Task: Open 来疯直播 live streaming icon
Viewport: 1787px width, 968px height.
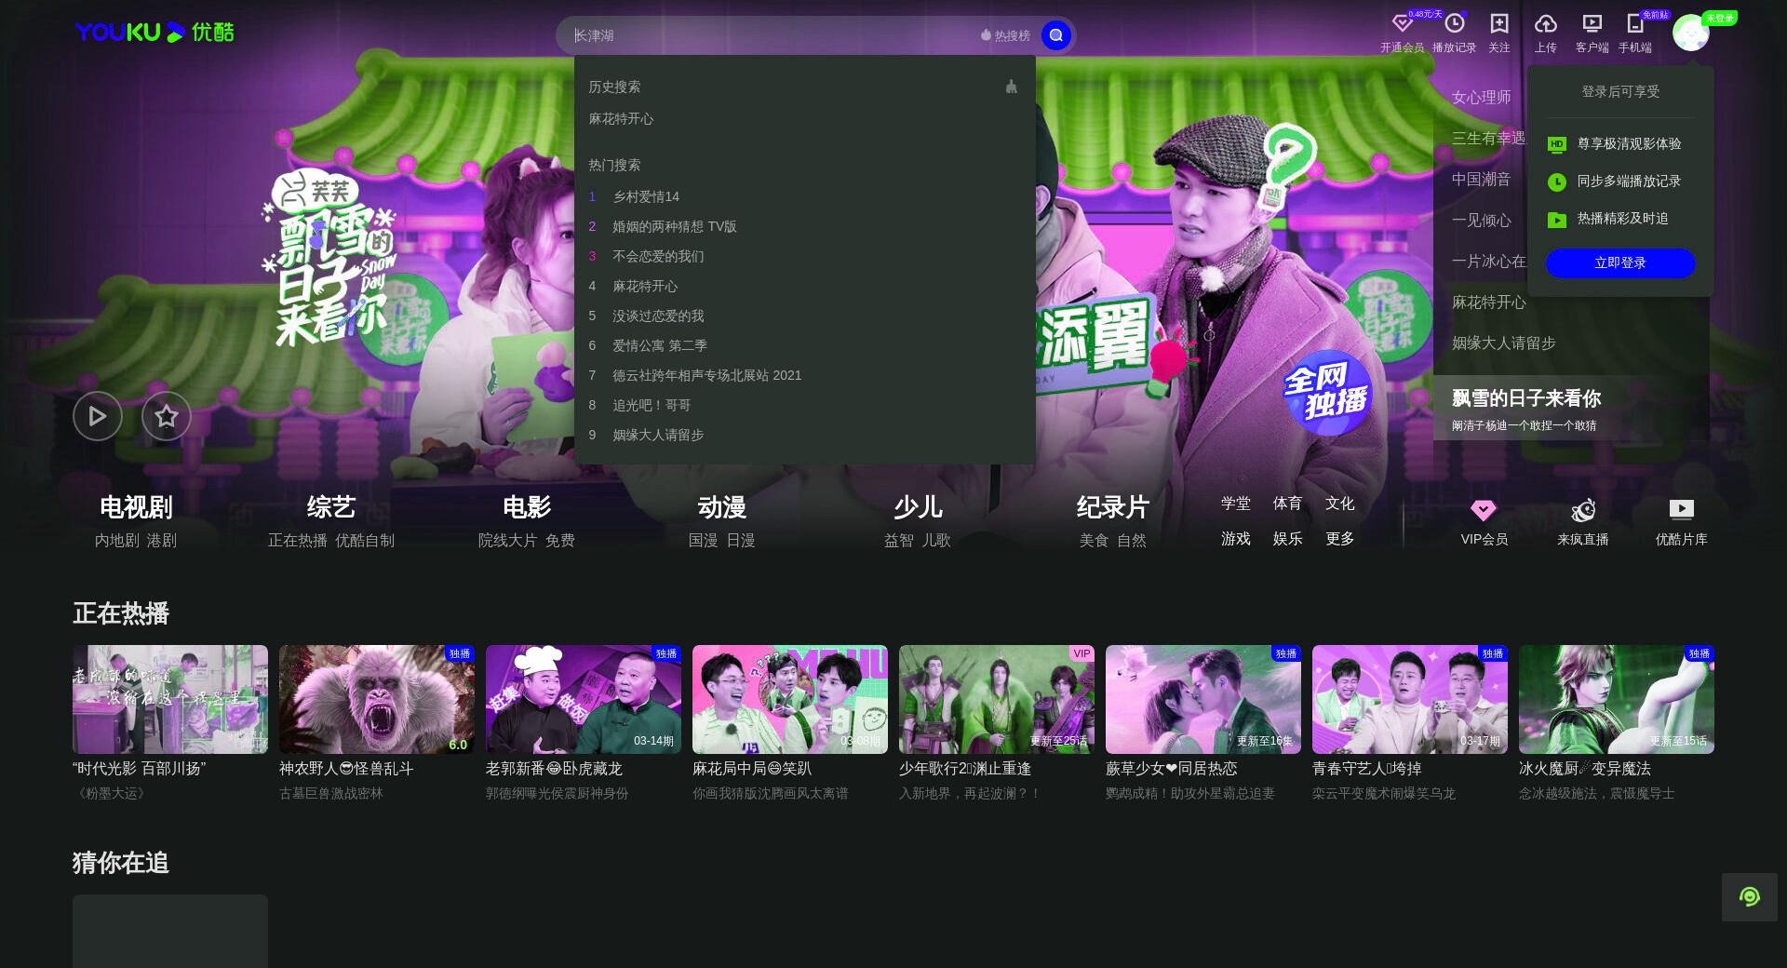Action: pos(1582,510)
